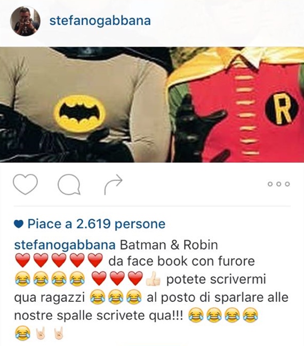Click the small blue heart beside likes
Screen dimensions: 304x346
19,225
